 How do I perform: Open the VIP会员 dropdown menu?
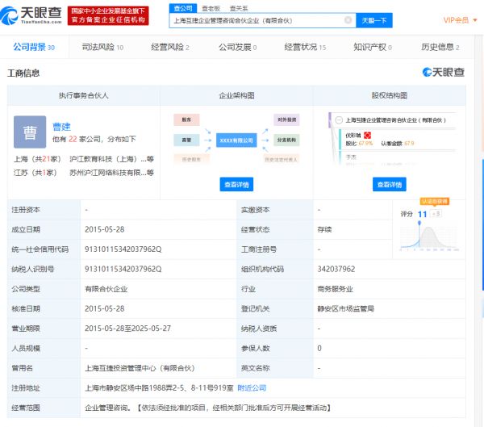(461, 20)
